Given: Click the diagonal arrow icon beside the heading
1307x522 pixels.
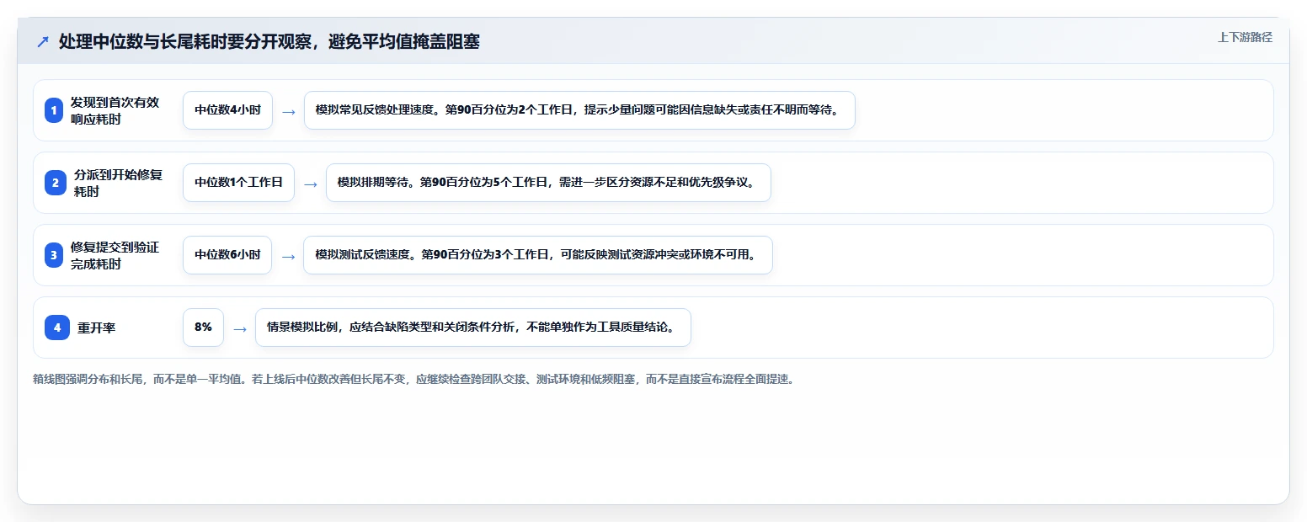Looking at the screenshot, I should pyautogui.click(x=43, y=41).
